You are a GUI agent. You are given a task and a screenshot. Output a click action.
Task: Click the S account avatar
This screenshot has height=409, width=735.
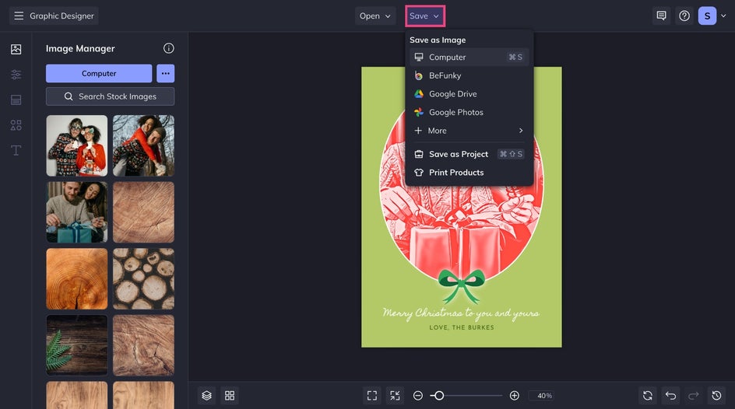[707, 16]
